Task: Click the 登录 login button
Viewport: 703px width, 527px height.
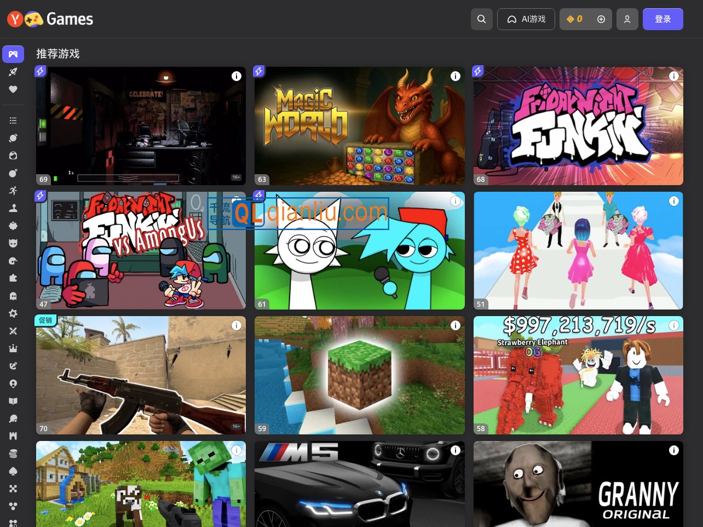Action: pos(663,19)
